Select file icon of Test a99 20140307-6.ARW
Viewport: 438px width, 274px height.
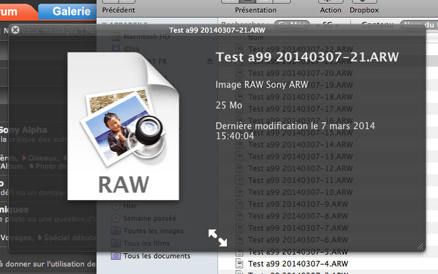(239, 240)
